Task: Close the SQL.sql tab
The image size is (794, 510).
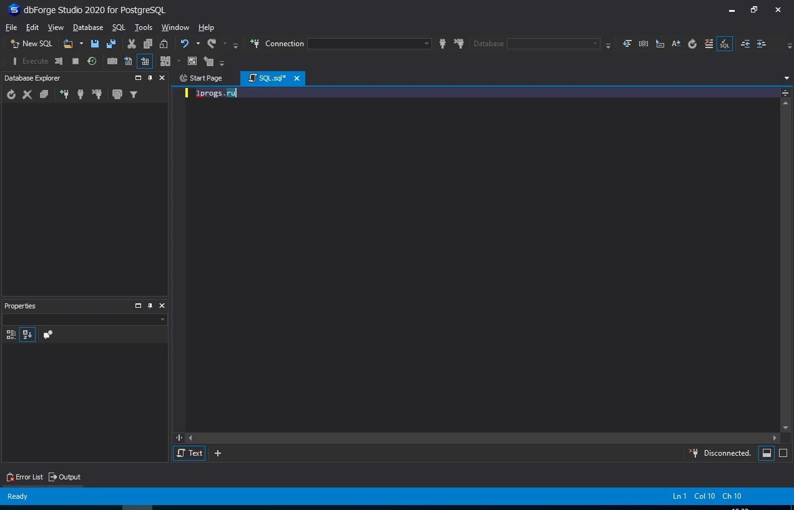Action: [x=297, y=78]
